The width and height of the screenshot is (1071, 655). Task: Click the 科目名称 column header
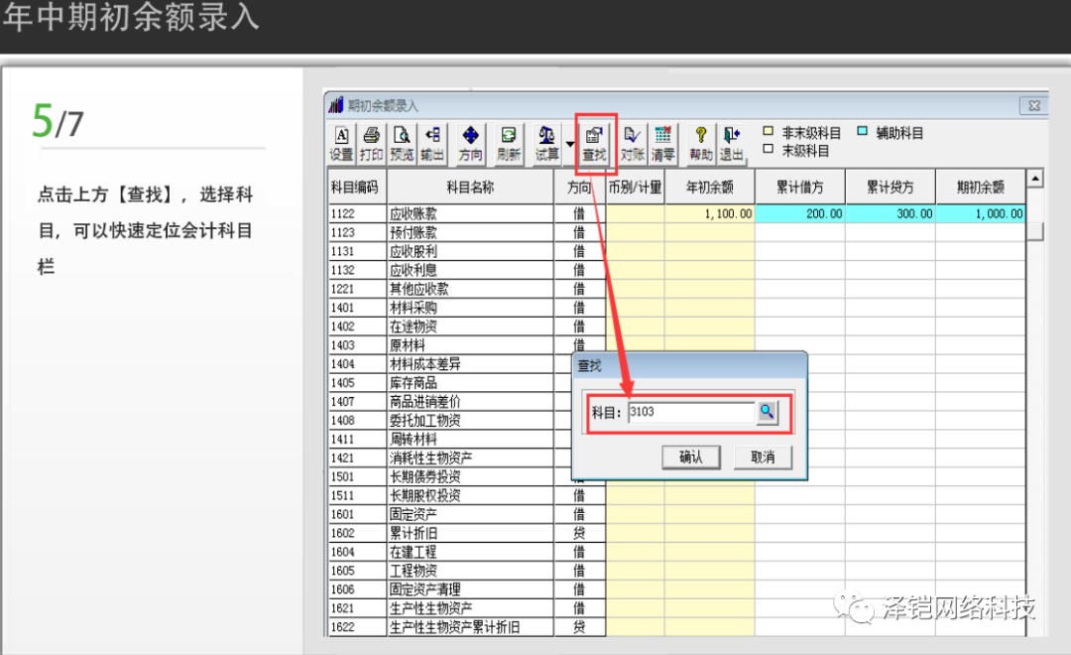pyautogui.click(x=470, y=187)
